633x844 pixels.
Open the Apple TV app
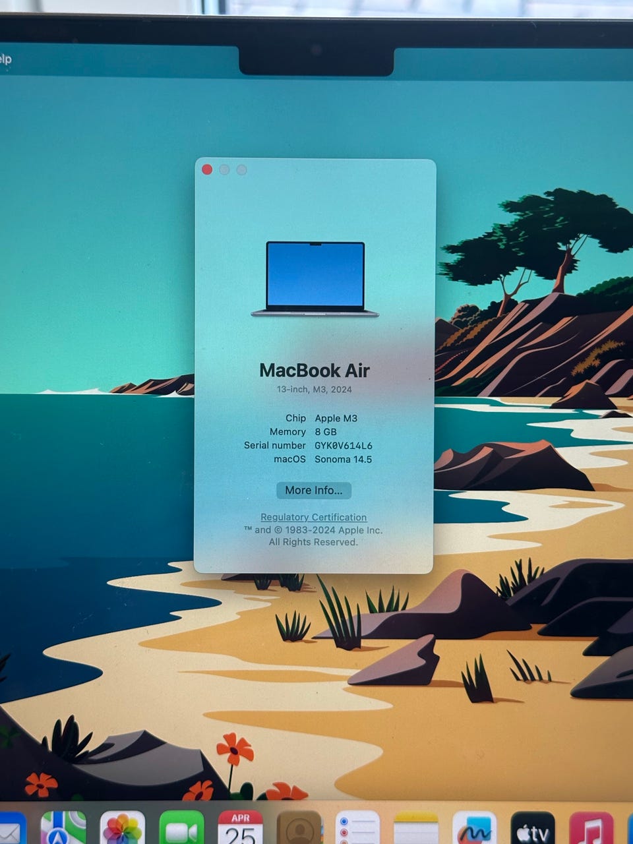533,828
